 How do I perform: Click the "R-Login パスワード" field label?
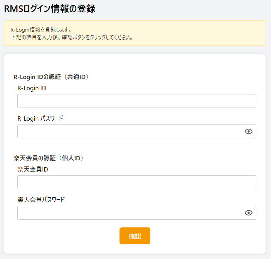click(40, 118)
